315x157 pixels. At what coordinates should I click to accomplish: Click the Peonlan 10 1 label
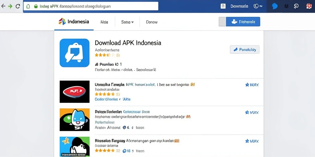(x=109, y=64)
